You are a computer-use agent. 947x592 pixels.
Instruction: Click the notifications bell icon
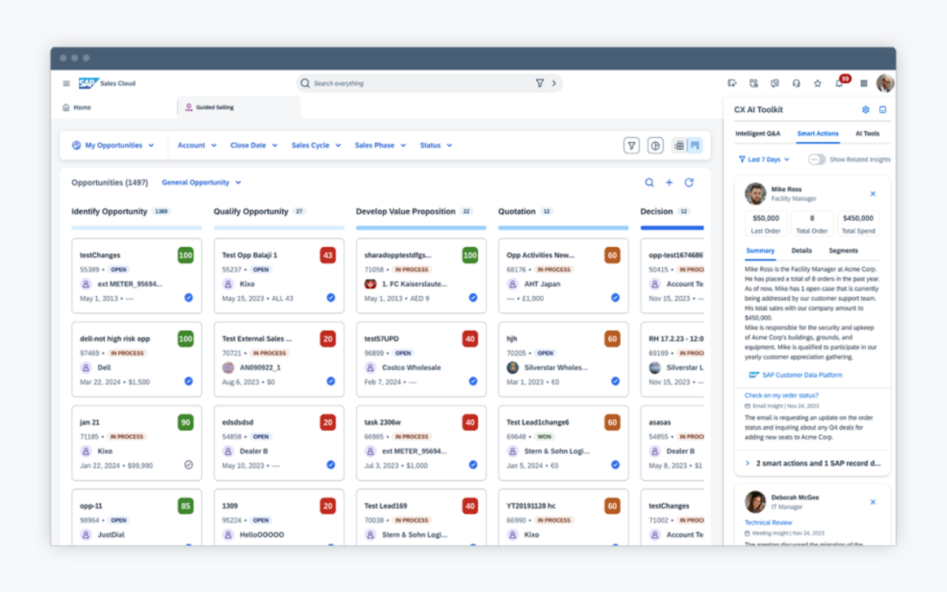tap(839, 84)
